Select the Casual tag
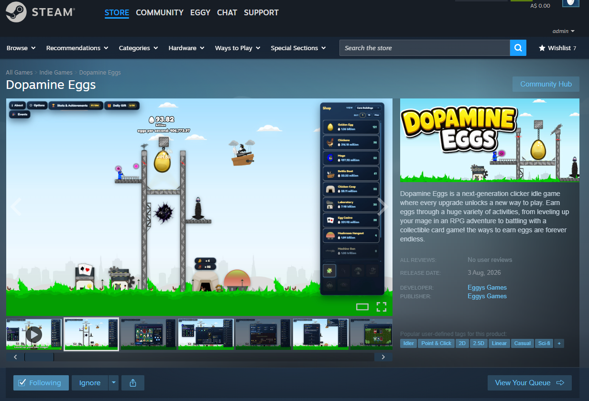 [523, 343]
